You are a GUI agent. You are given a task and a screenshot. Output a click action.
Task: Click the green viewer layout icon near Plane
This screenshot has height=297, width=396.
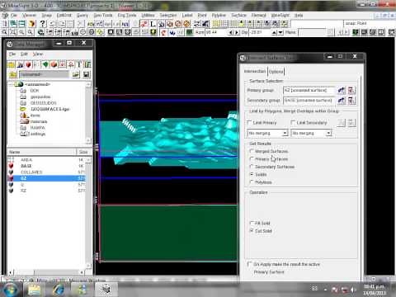[356, 32]
